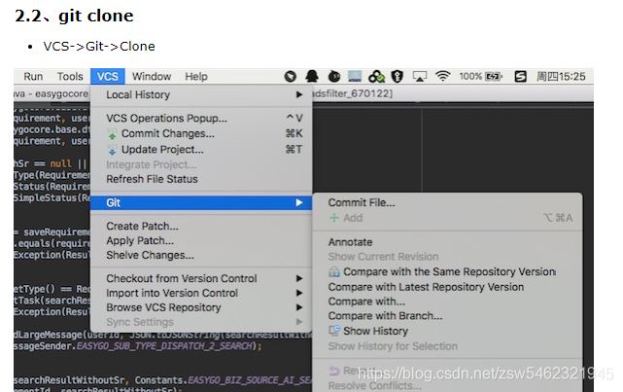Click the Update Project icon
The image size is (623, 392).
(x=113, y=150)
